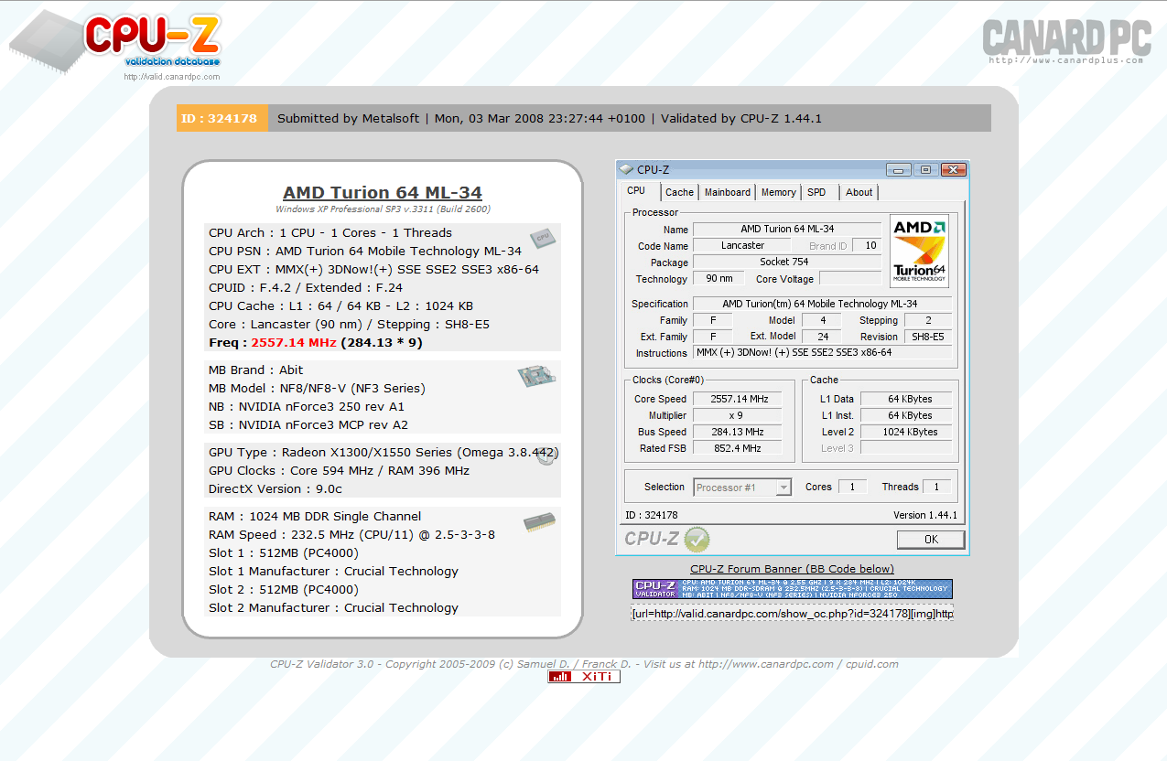Click the AMD Turion64 logo image

919,252
